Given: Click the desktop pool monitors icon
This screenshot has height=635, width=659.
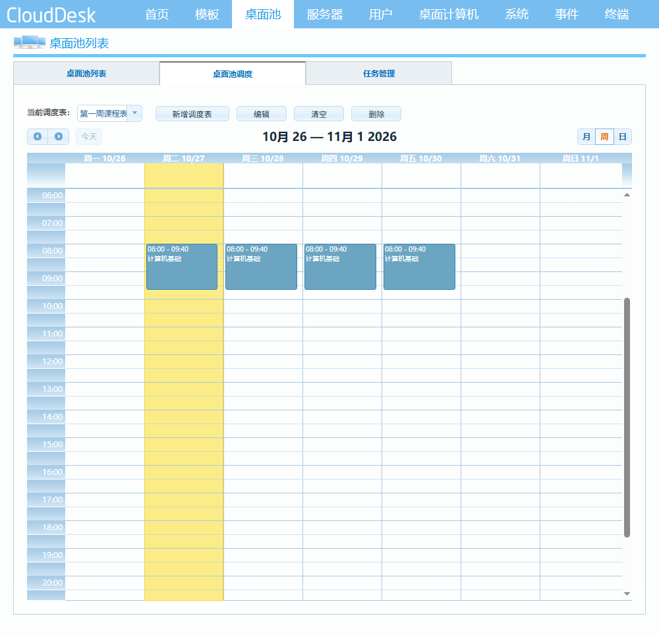Looking at the screenshot, I should 30,42.
